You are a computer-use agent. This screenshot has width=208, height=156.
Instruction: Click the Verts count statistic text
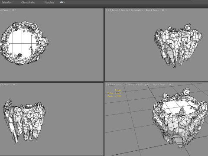(114, 96)
